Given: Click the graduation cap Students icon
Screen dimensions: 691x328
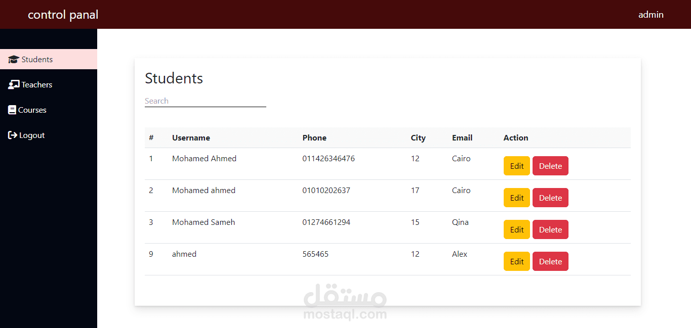Looking at the screenshot, I should [x=14, y=60].
